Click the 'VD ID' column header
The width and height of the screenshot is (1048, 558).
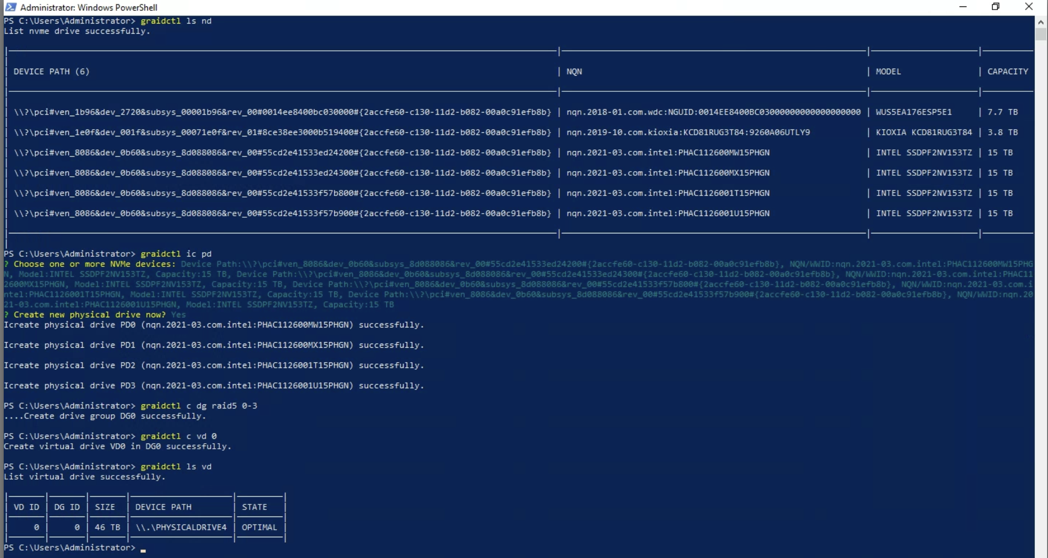pos(26,507)
